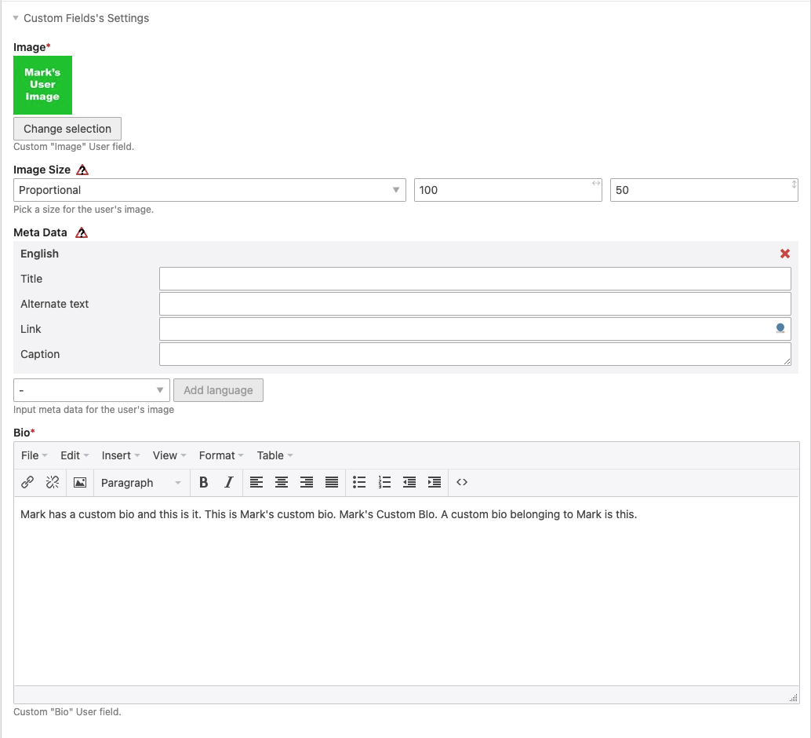The width and height of the screenshot is (811, 738).
Task: Open the View menu in Bio editor
Action: (x=169, y=455)
